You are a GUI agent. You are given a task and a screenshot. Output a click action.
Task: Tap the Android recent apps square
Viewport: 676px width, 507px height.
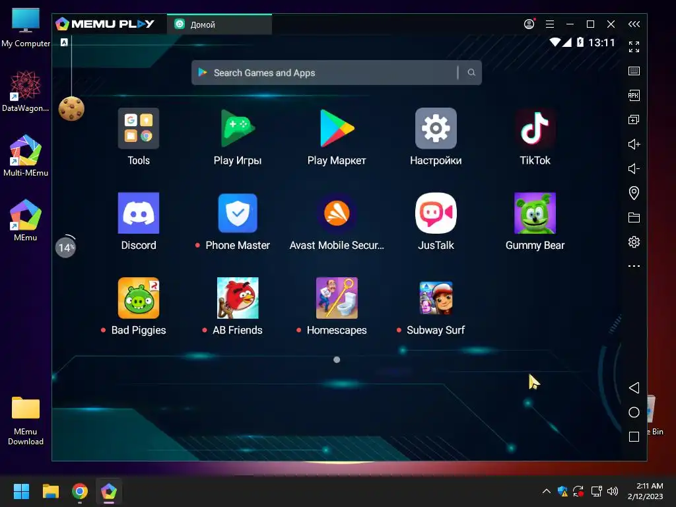tap(634, 437)
